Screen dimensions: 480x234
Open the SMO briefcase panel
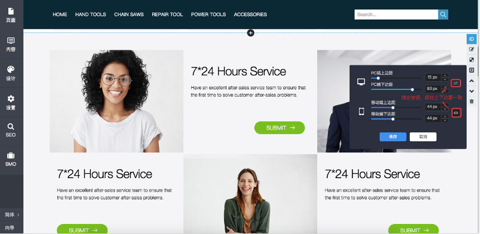tap(11, 160)
